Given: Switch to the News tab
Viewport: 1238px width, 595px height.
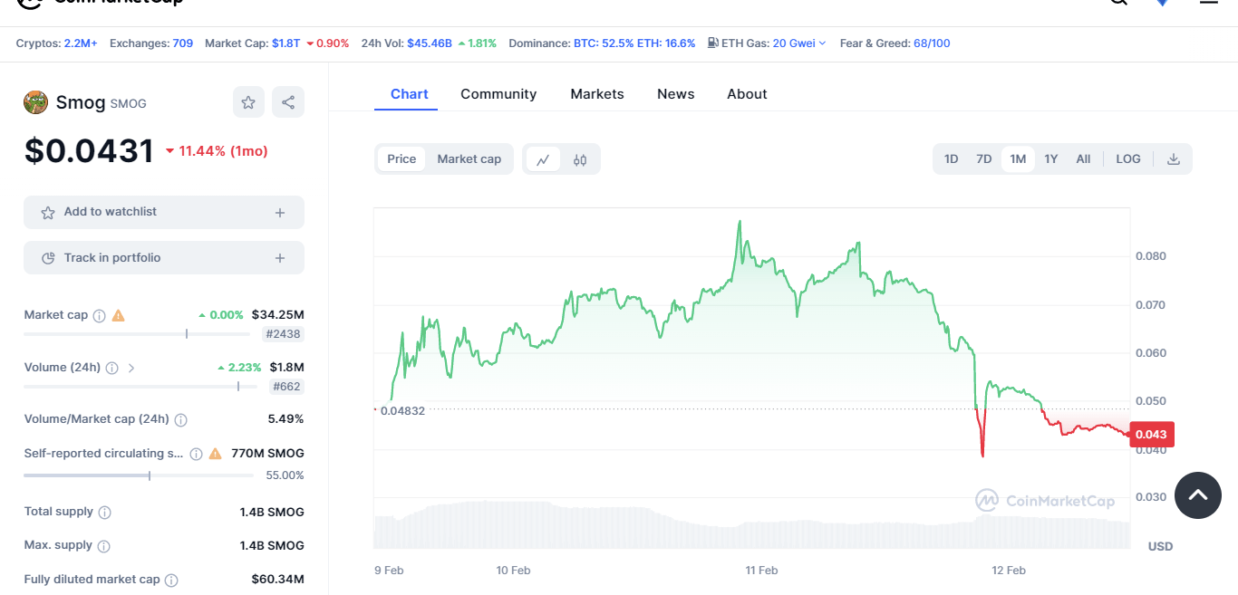Looking at the screenshot, I should click(676, 94).
